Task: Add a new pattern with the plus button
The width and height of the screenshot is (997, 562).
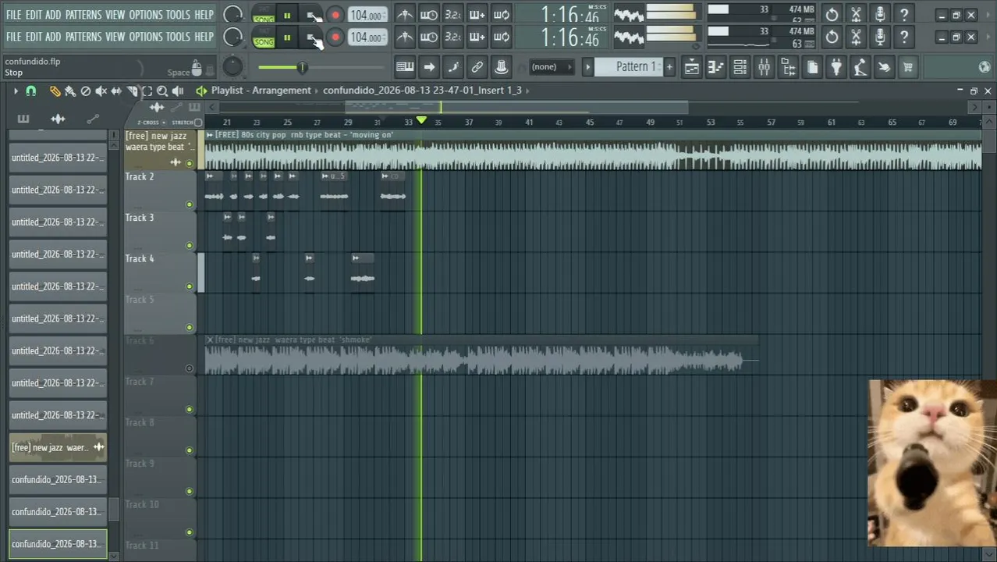Action: coord(669,67)
